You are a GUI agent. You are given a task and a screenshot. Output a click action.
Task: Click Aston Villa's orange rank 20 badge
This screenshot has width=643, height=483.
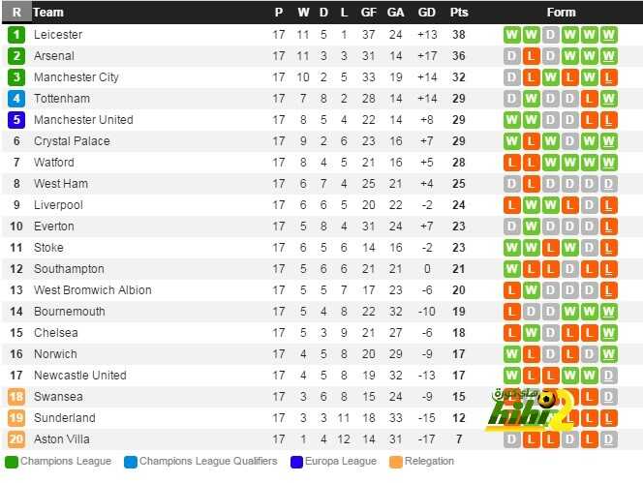click(16, 439)
